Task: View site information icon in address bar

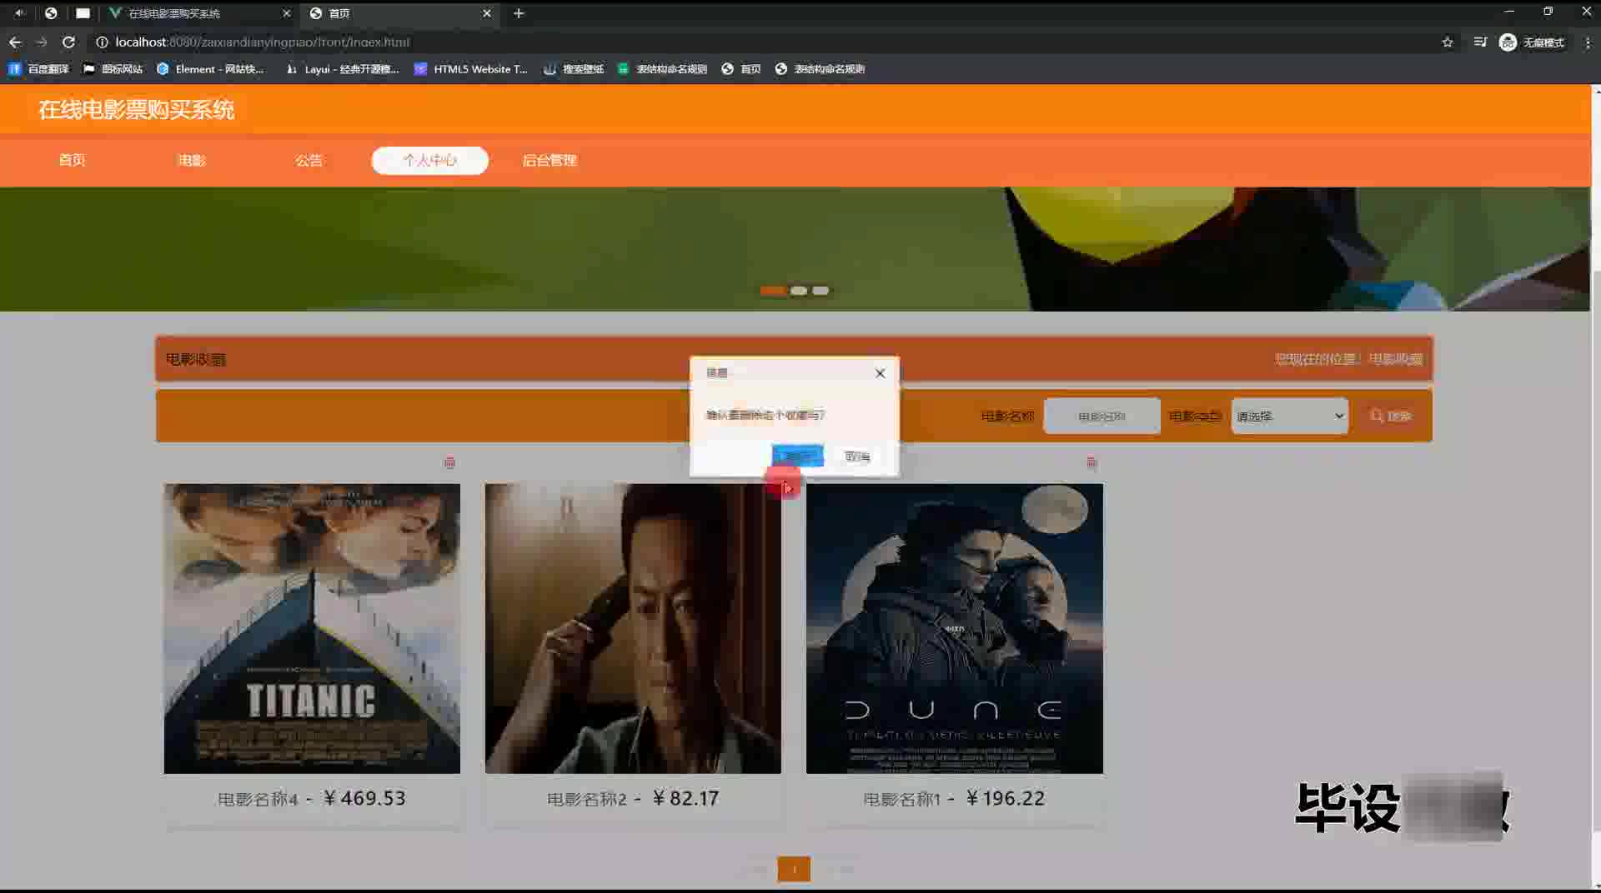Action: tap(102, 42)
